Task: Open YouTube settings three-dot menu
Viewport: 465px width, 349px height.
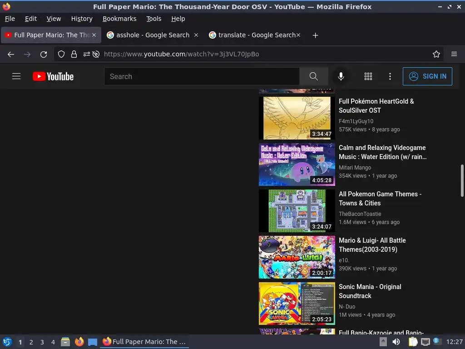Action: pyautogui.click(x=390, y=76)
